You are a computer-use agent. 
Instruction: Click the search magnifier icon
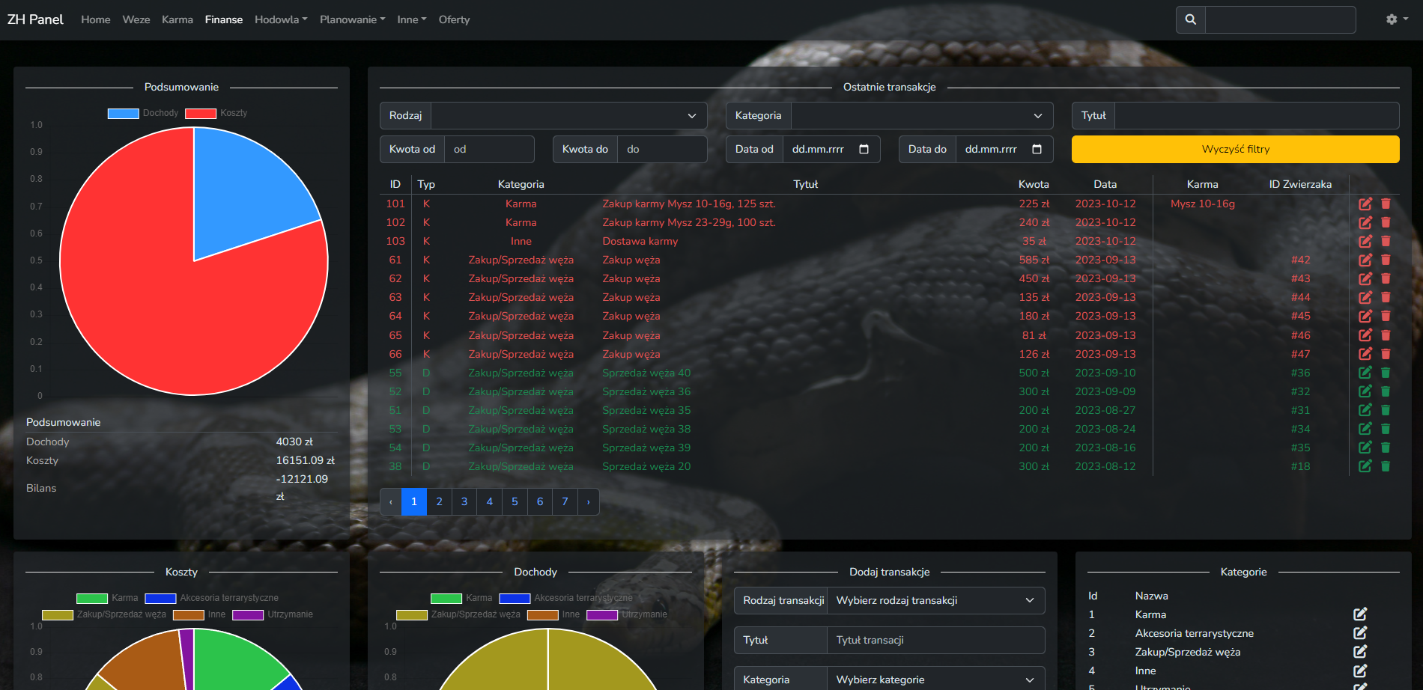tap(1191, 19)
